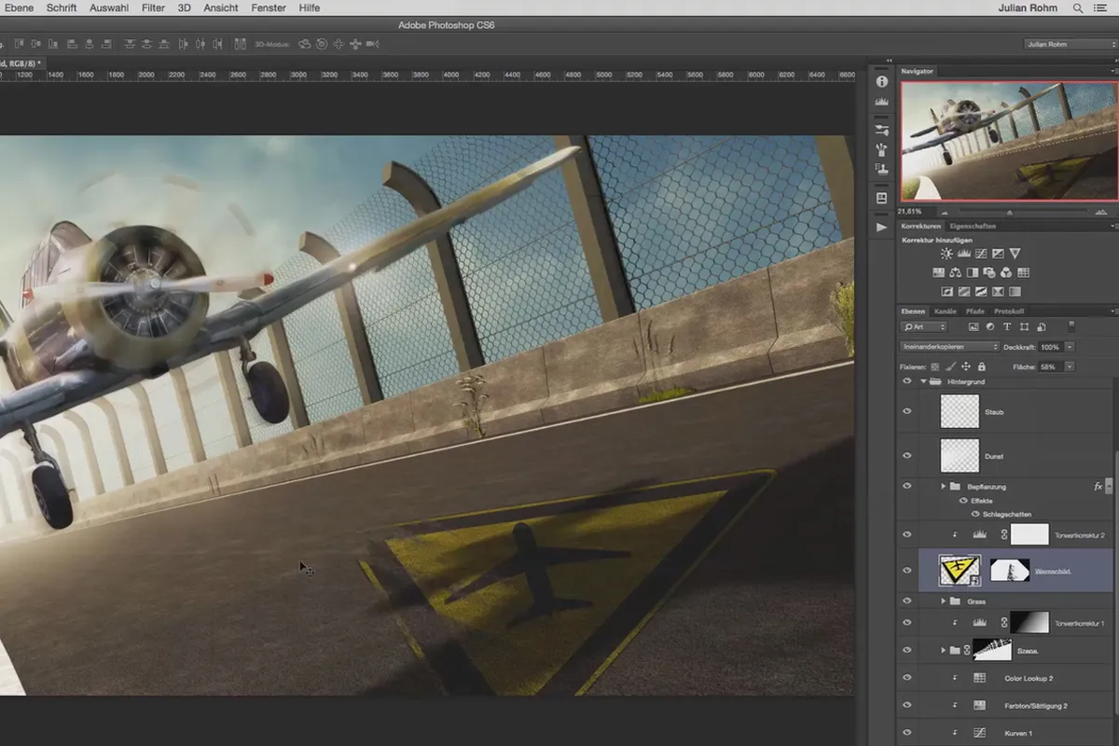
Task: Open the Julian Rohm workspace selector
Action: (1068, 44)
